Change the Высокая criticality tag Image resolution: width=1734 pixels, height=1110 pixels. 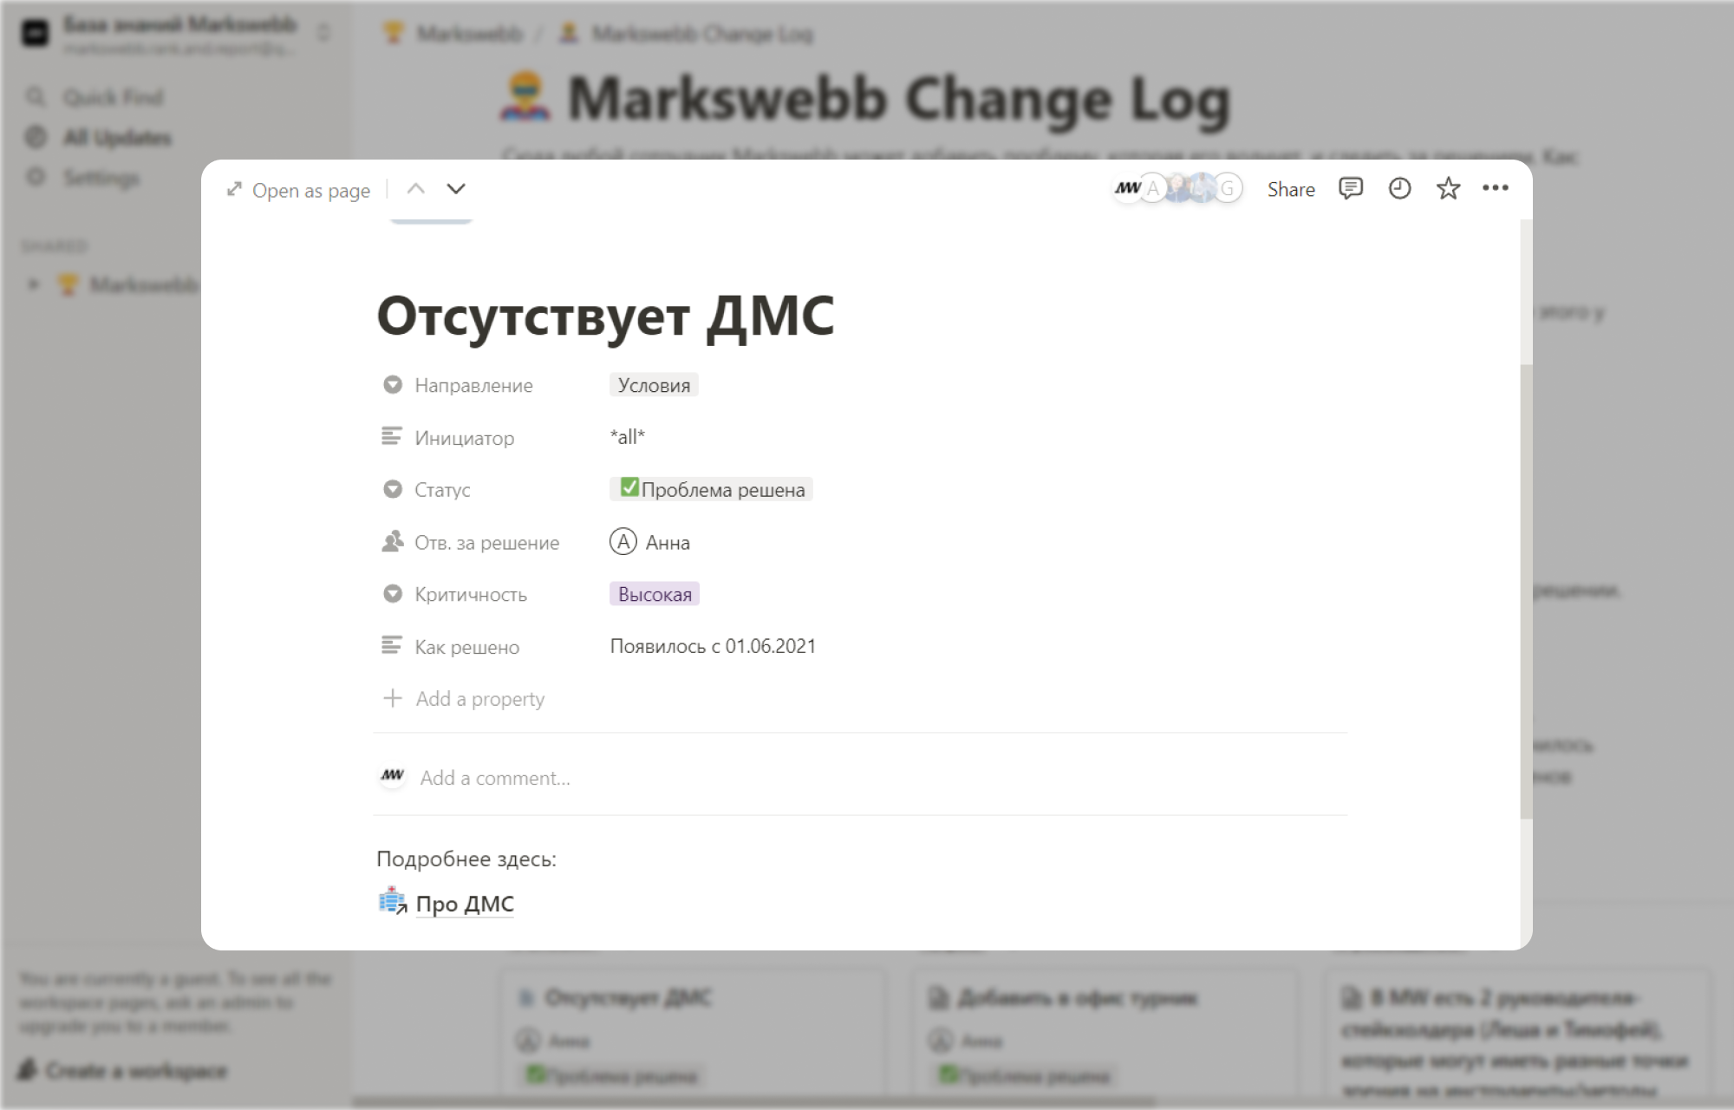655,594
